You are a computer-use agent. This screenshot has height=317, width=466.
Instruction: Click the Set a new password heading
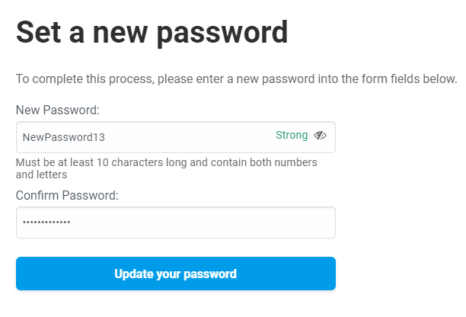point(152,33)
